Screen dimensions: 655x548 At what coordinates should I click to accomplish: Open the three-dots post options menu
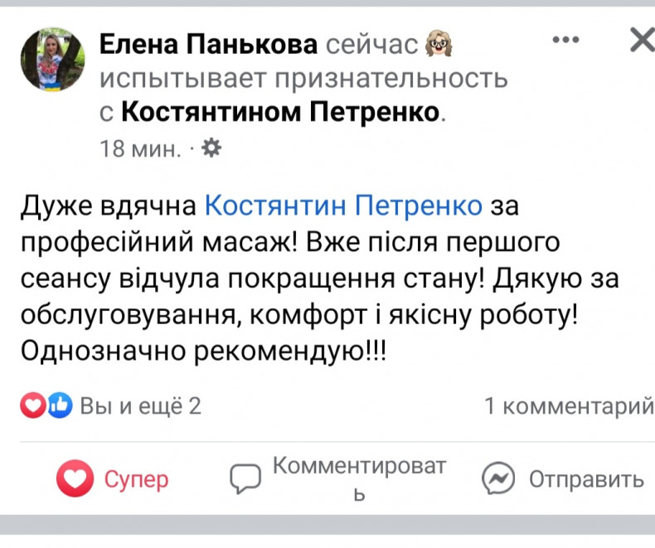[565, 41]
